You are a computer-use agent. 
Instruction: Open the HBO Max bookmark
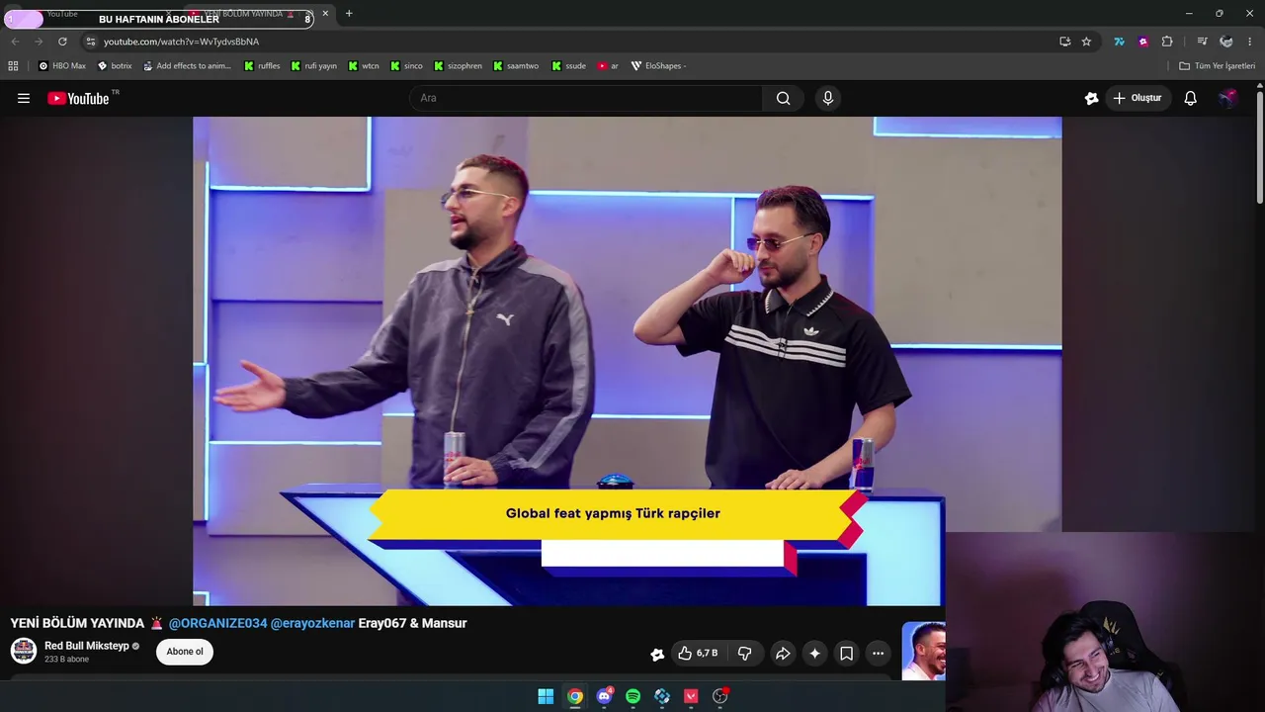pyautogui.click(x=62, y=66)
